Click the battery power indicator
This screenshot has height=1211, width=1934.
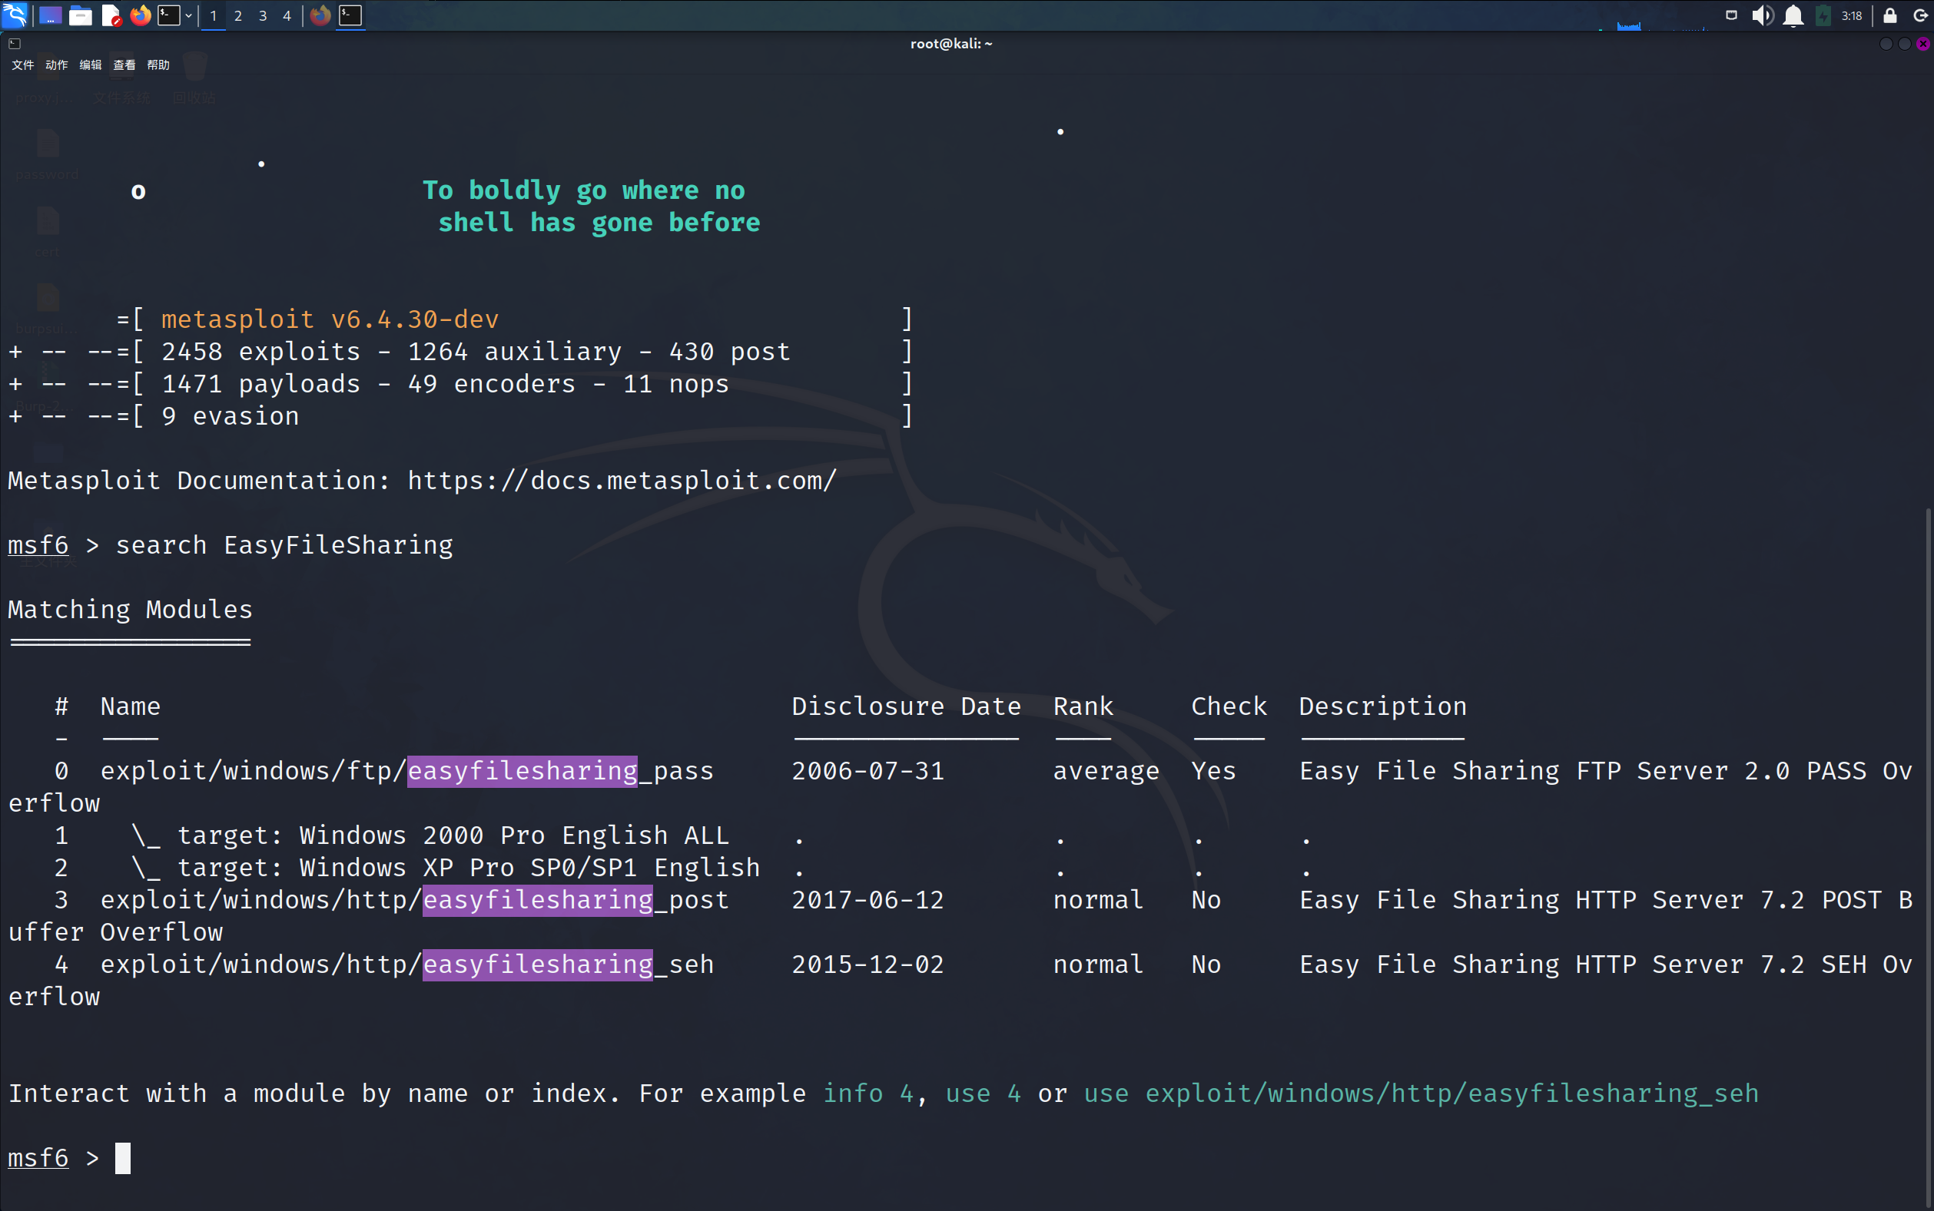pyautogui.click(x=1823, y=15)
